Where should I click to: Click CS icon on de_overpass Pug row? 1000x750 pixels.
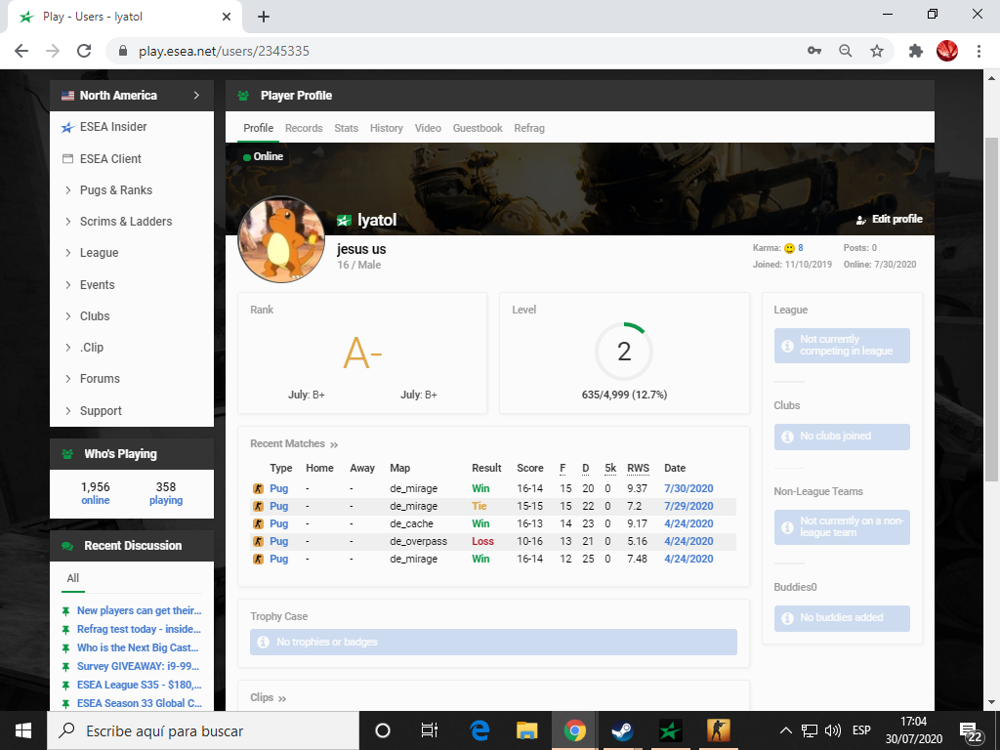258,541
